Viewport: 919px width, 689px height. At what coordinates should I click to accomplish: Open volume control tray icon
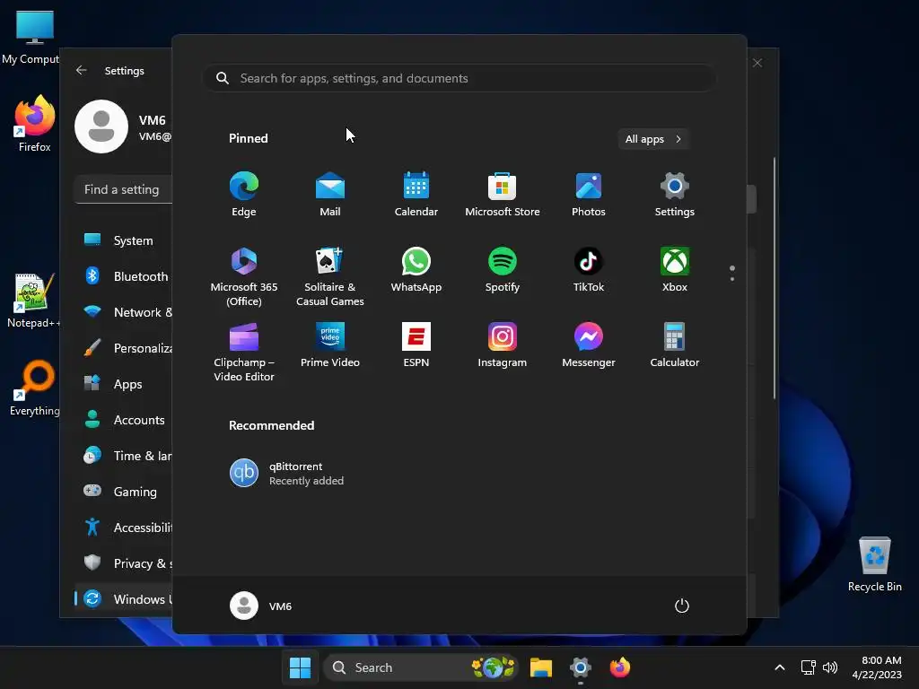point(830,667)
